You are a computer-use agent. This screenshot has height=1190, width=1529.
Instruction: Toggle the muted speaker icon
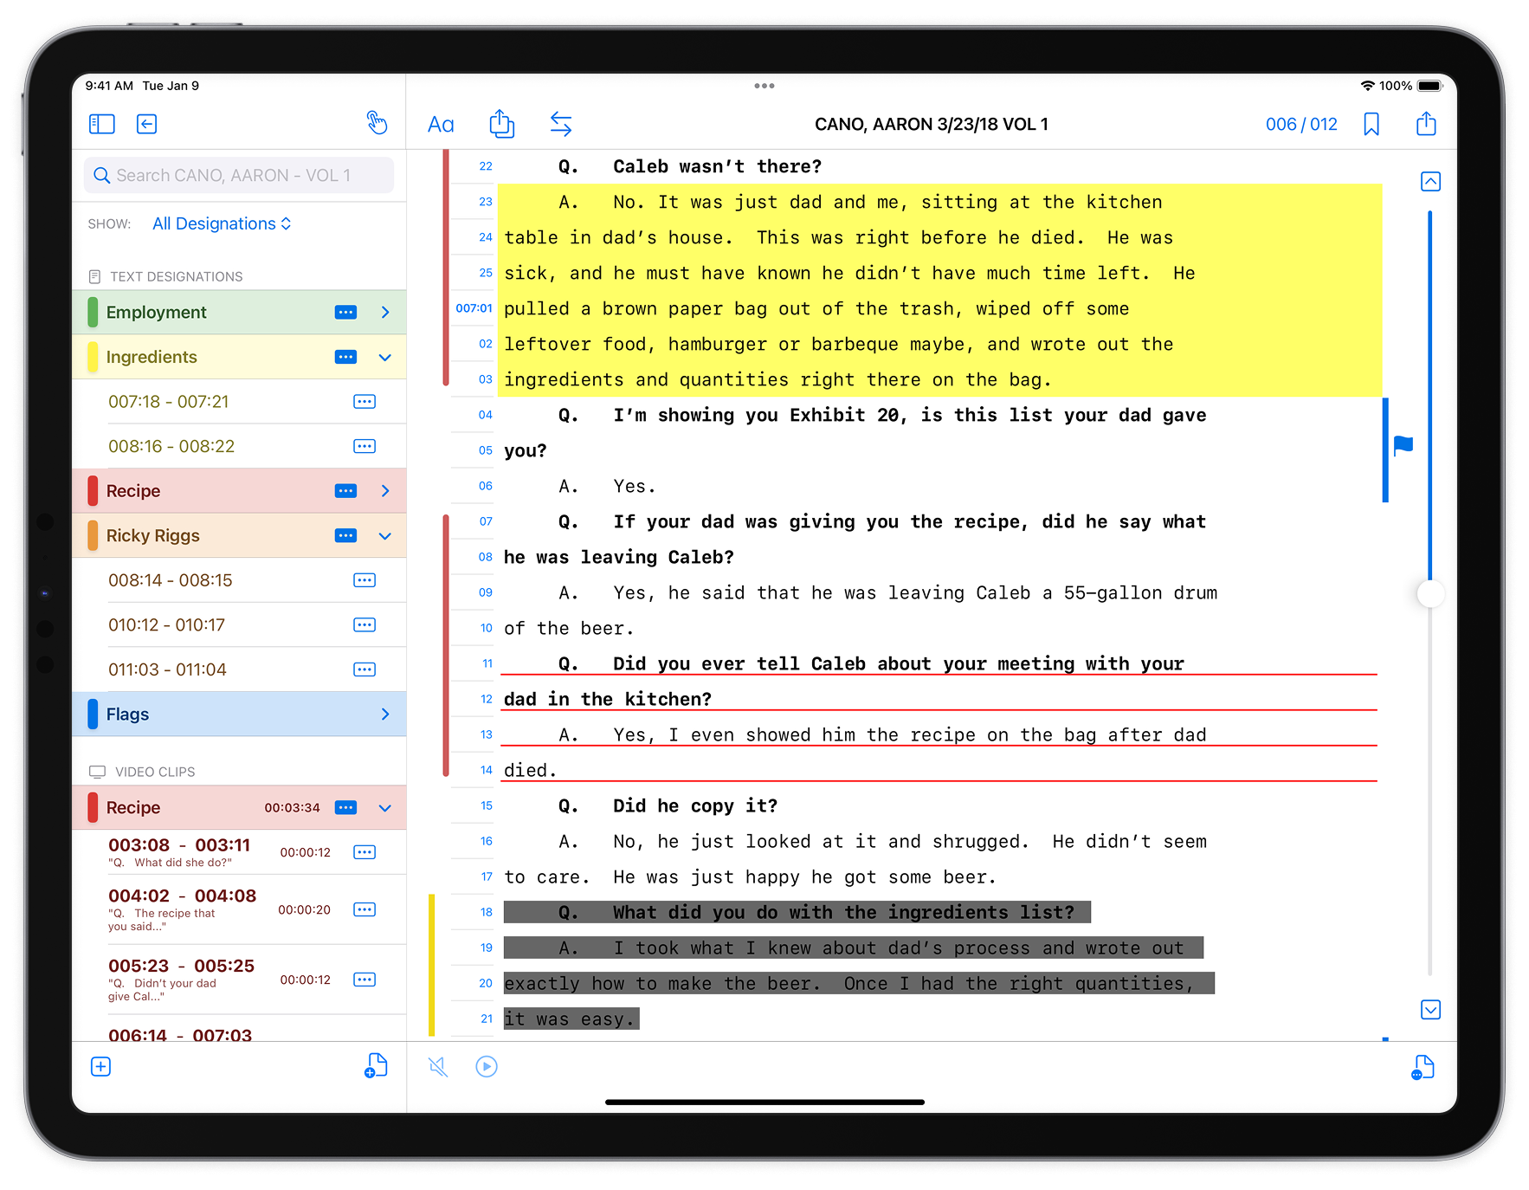tap(438, 1066)
